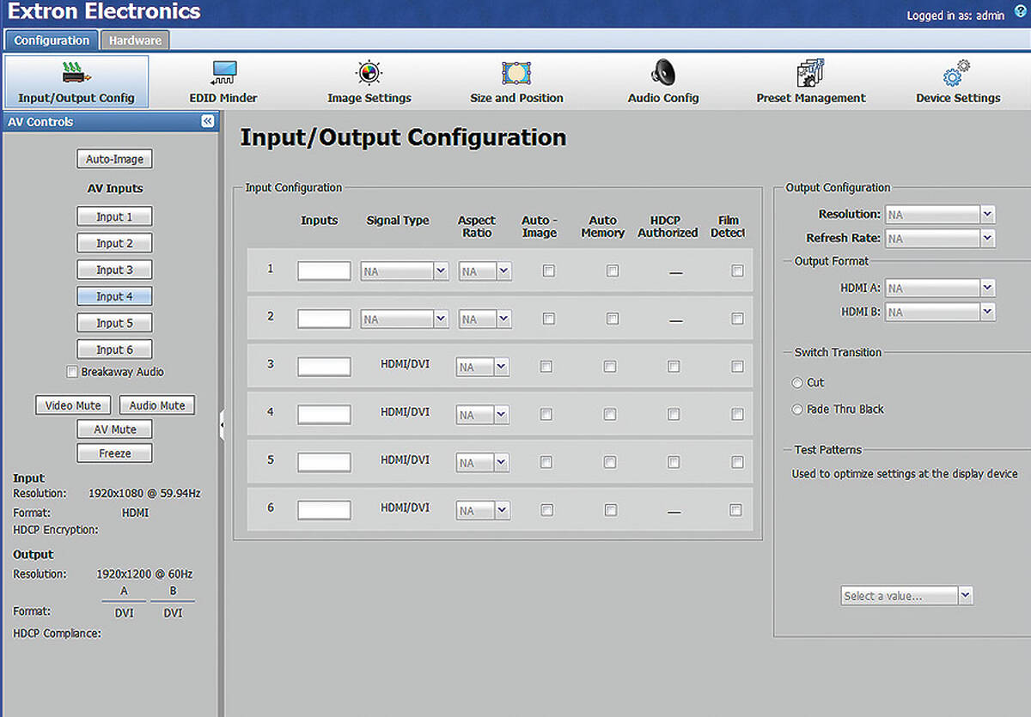The image size is (1031, 717).
Task: Collapse the AV Controls panel
Action: click(x=207, y=121)
